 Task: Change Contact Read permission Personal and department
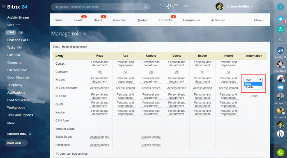pyautogui.click(x=100, y=64)
